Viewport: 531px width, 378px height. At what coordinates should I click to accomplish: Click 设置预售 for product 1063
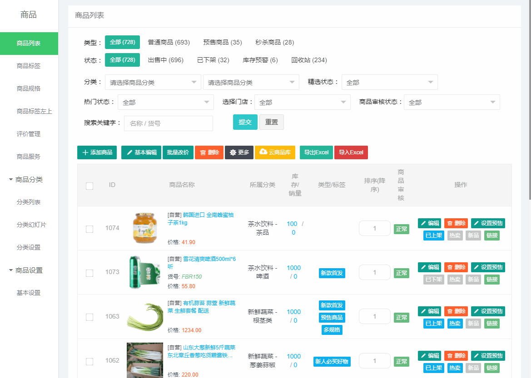488,311
